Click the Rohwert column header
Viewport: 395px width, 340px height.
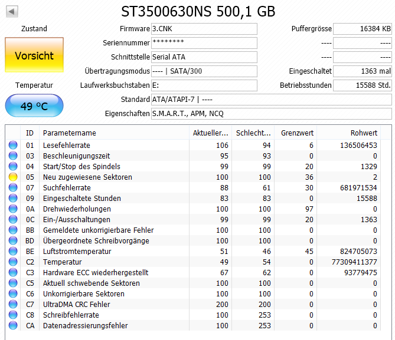(x=348, y=133)
